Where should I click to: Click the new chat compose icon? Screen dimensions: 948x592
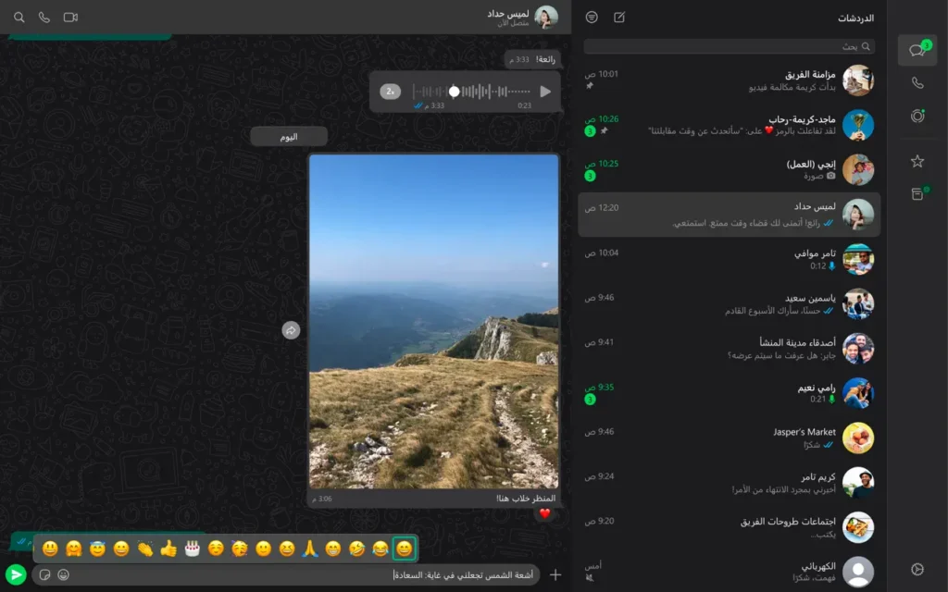(619, 18)
